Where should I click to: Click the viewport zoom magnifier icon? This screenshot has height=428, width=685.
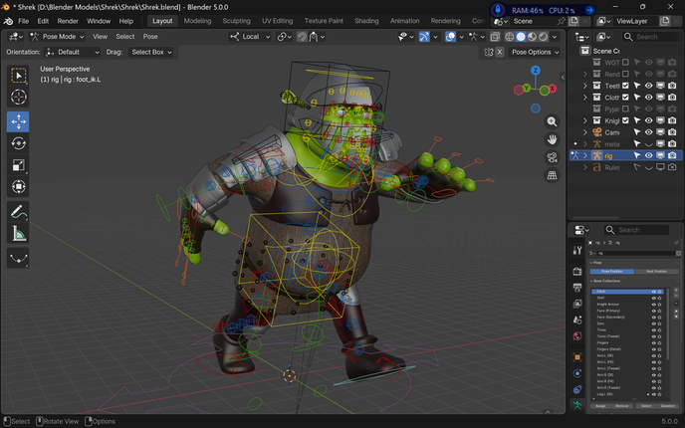click(x=553, y=121)
